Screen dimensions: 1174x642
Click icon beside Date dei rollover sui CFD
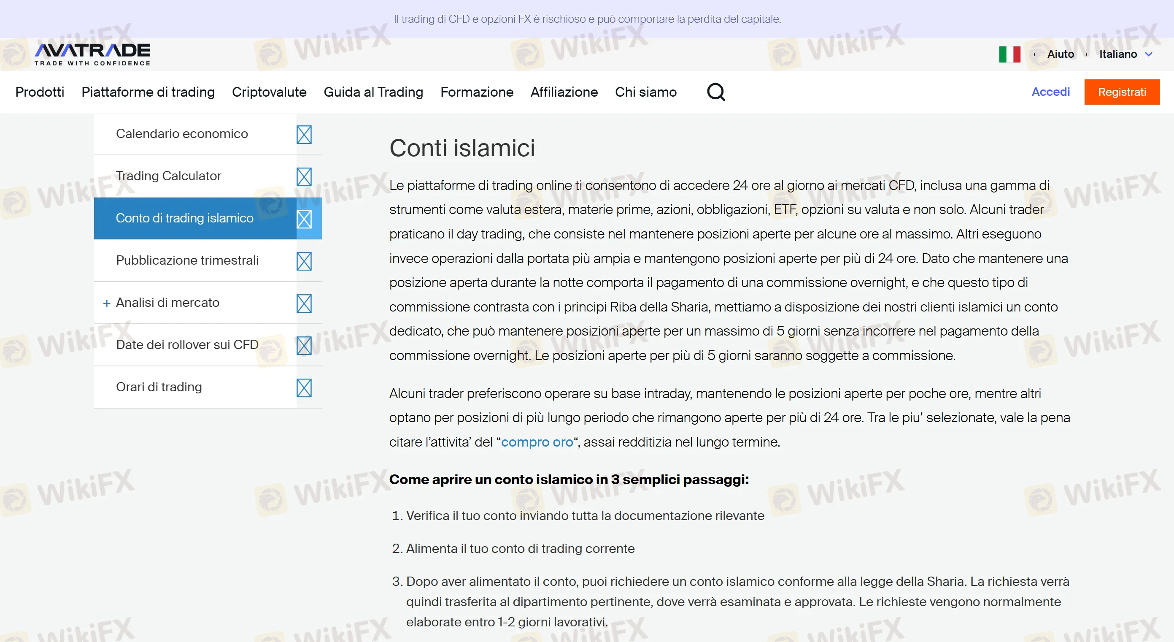point(304,345)
